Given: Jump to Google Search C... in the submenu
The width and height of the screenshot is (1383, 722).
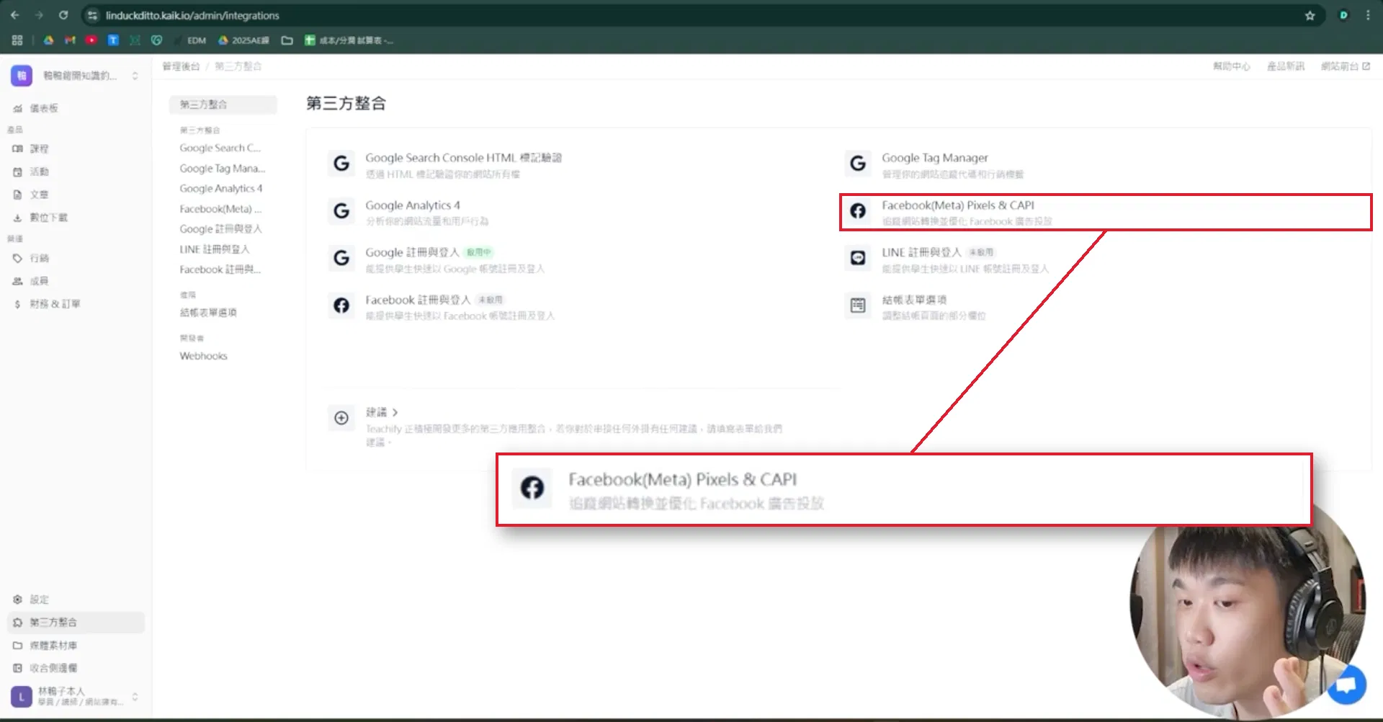Looking at the screenshot, I should [220, 148].
